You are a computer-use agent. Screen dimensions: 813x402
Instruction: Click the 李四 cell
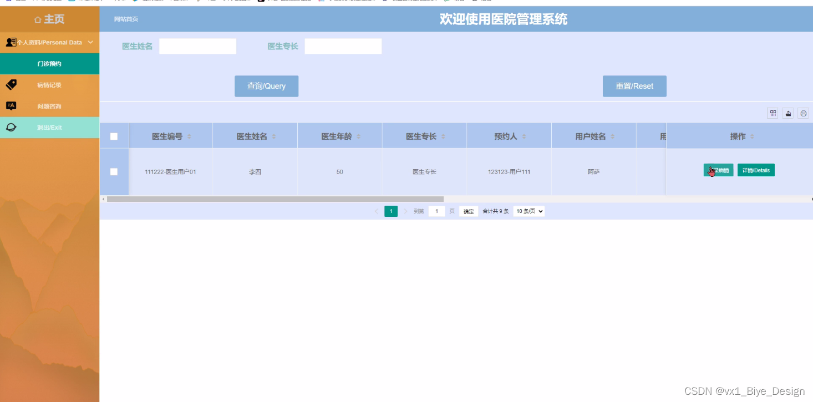pos(255,172)
